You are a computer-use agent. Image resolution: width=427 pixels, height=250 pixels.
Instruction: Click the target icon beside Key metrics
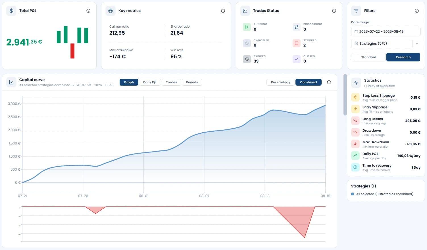click(x=111, y=11)
